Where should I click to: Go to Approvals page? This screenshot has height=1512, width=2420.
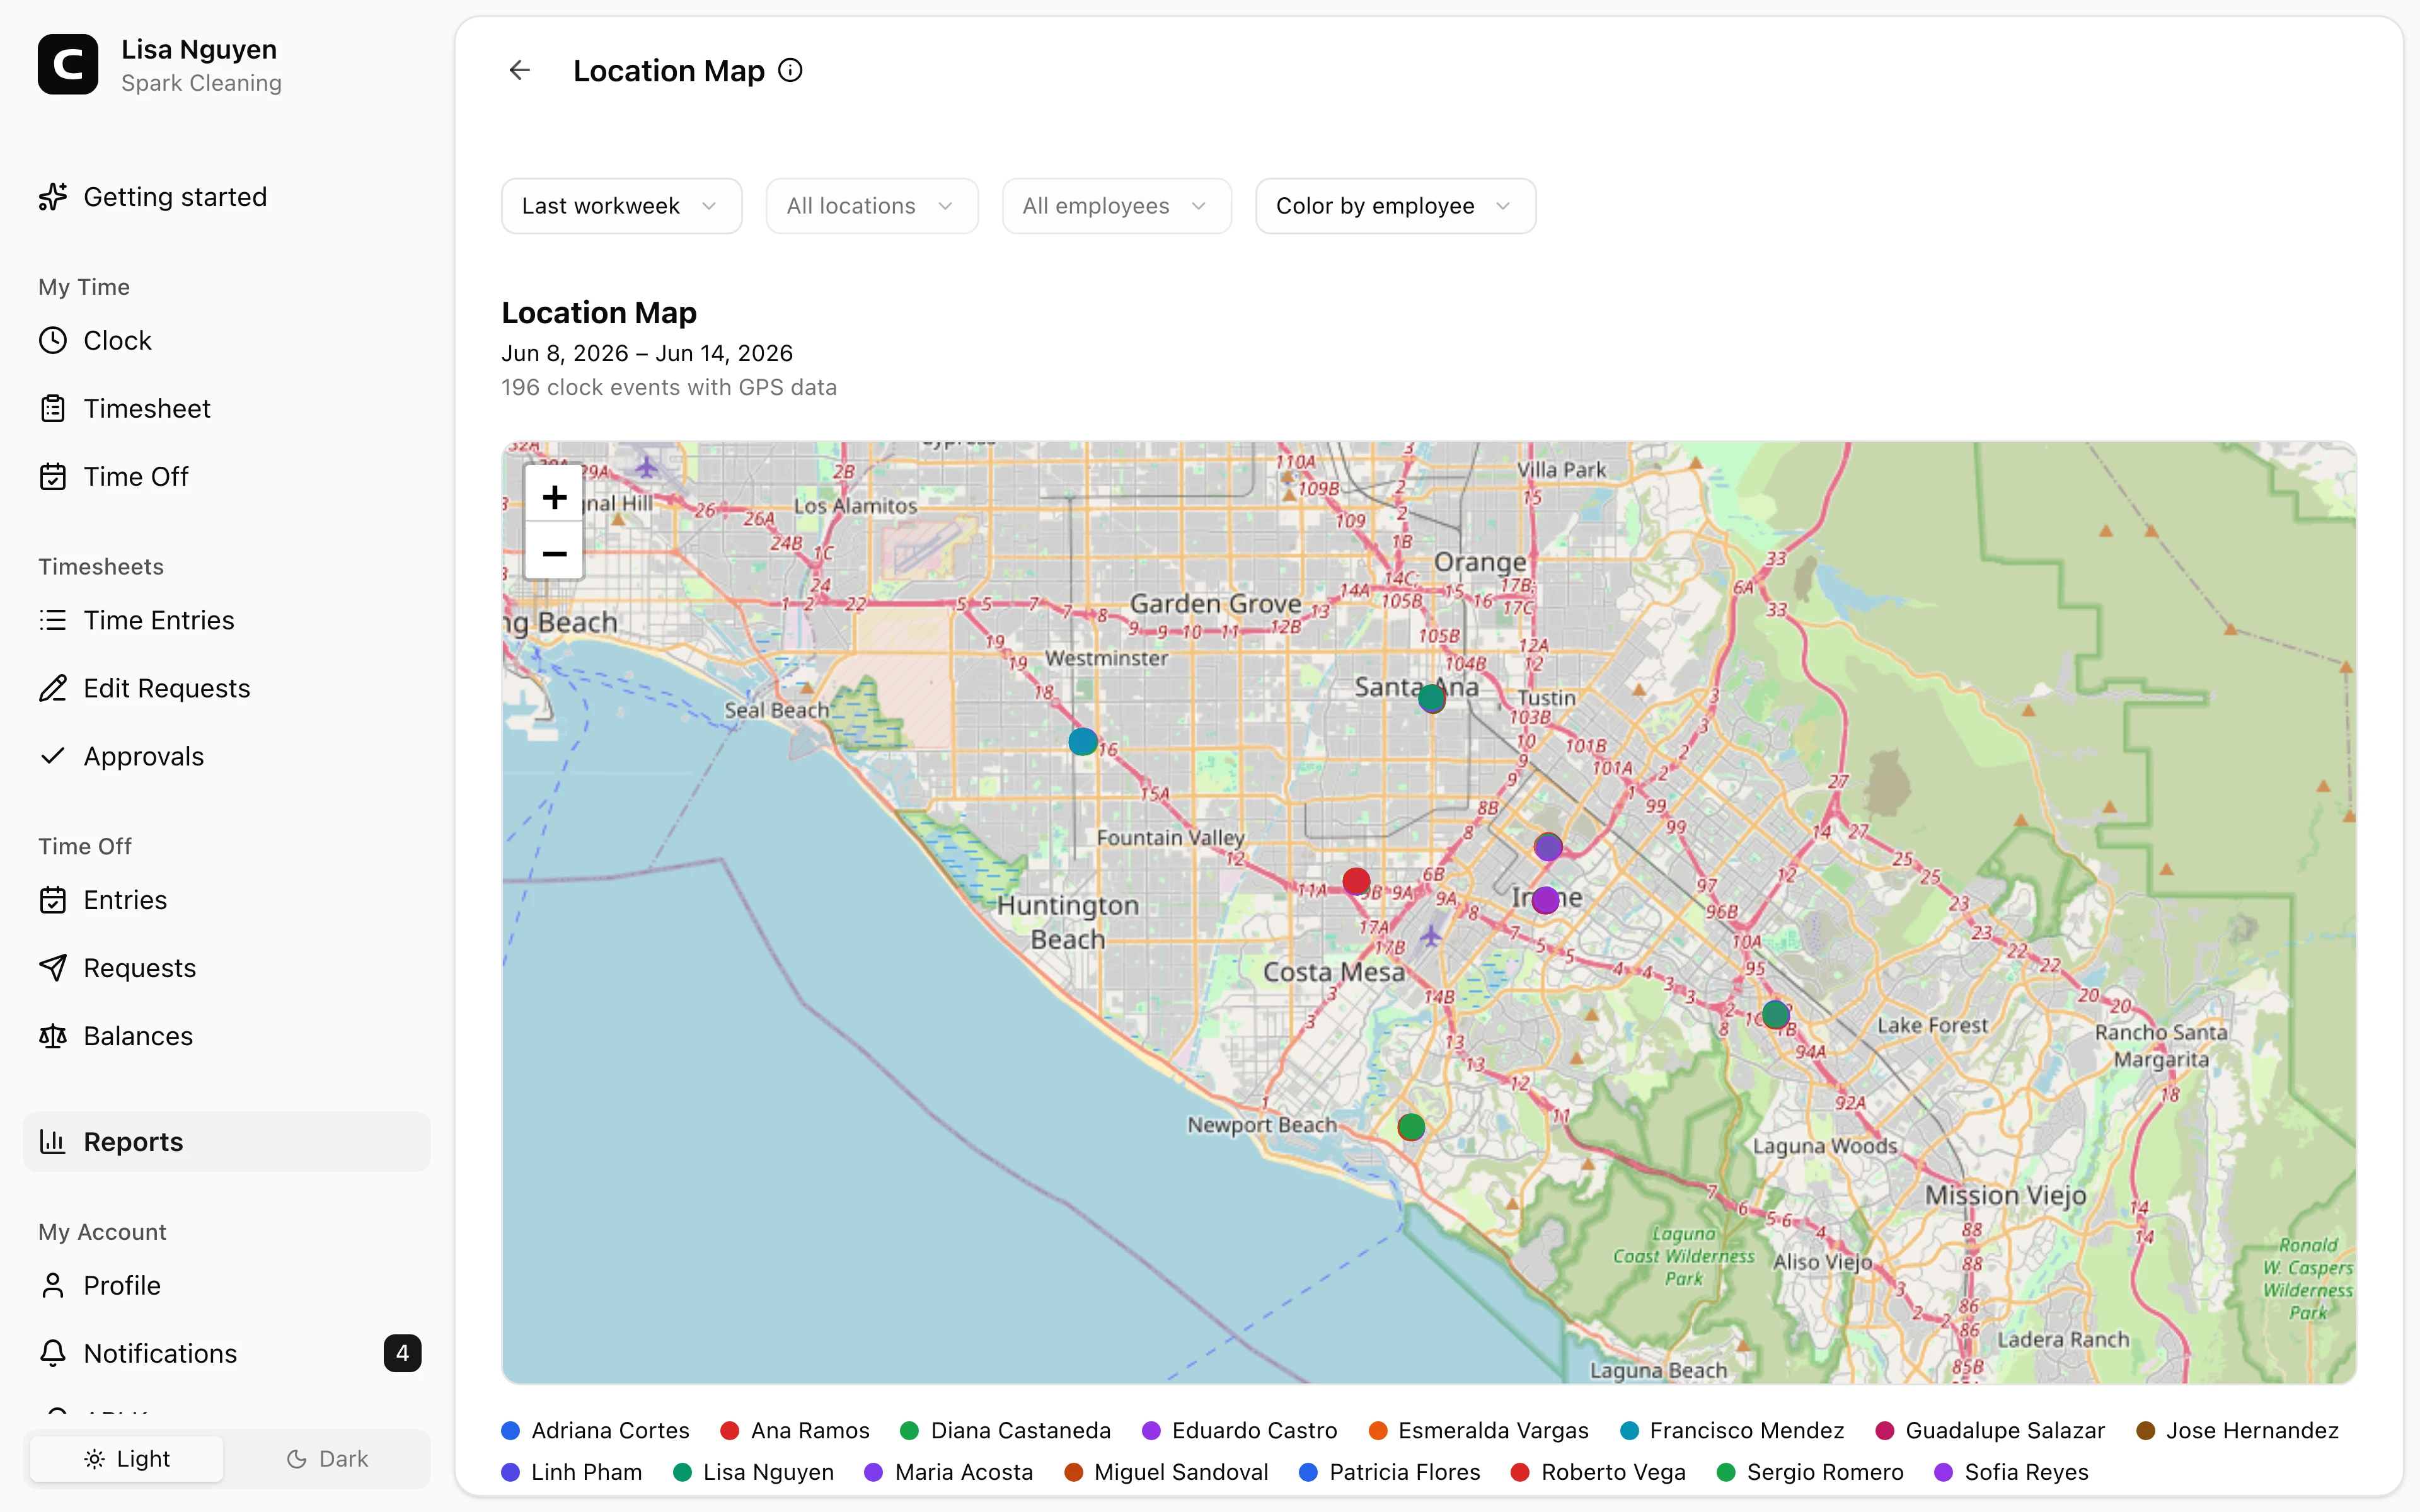click(x=227, y=757)
